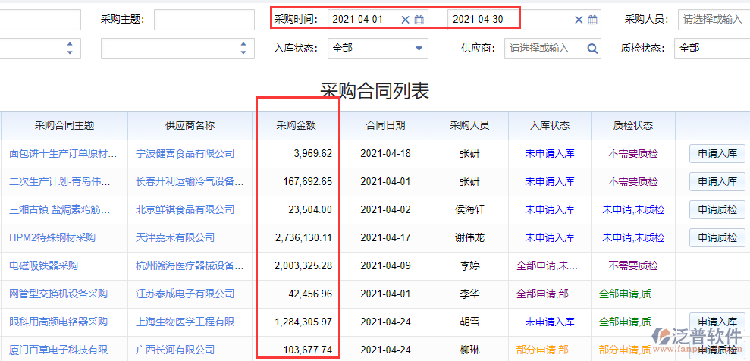Sort by 采购金额 column header
Image resolution: width=750 pixels, height=361 pixels.
coord(296,126)
